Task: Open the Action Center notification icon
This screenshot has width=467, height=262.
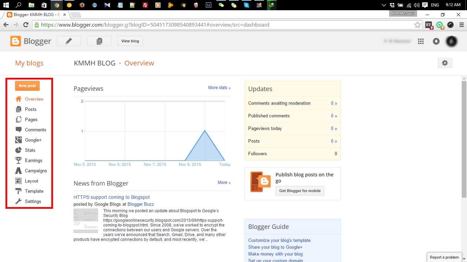Action: pyautogui.click(x=425, y=5)
